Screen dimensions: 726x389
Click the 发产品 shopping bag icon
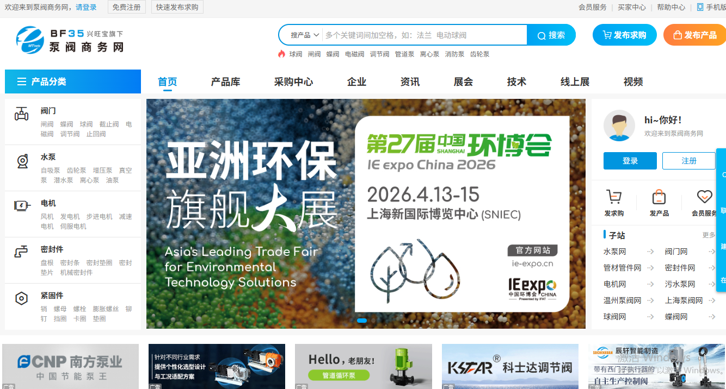pos(659,196)
